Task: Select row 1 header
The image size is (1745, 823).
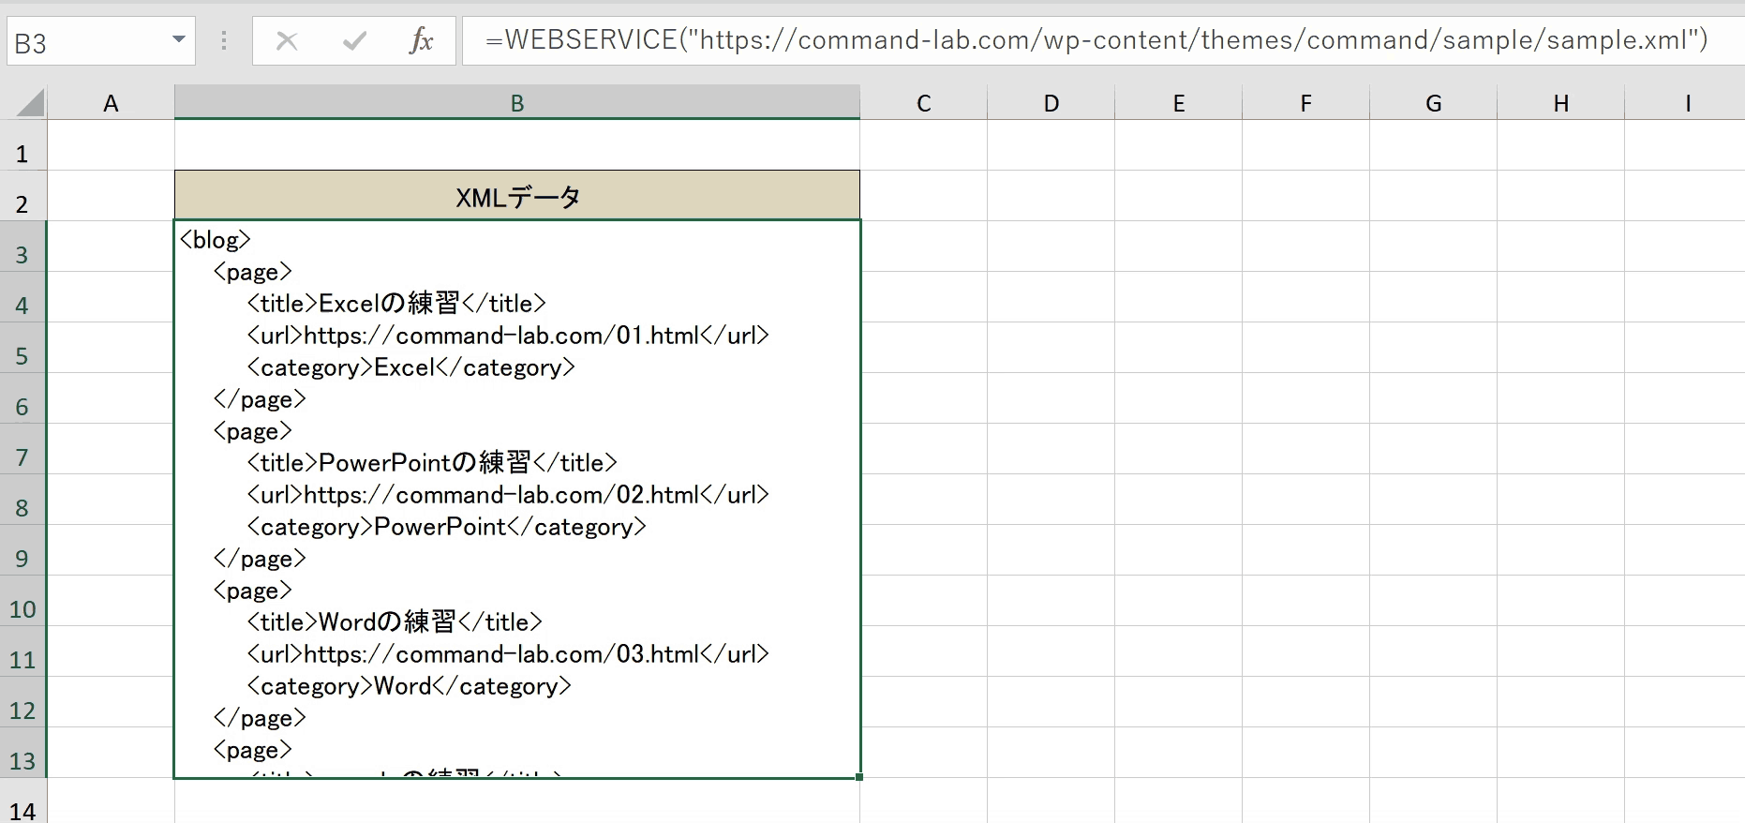Action: (22, 153)
